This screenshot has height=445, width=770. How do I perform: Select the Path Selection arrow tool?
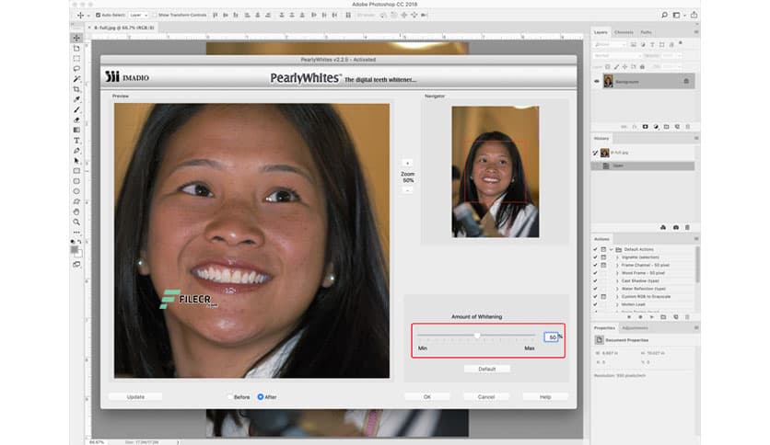coord(76,161)
